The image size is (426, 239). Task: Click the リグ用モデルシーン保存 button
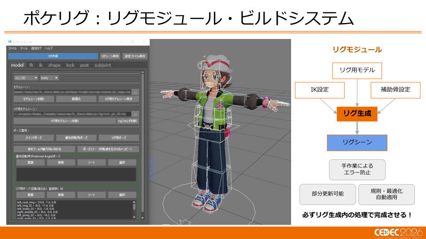pos(119,99)
